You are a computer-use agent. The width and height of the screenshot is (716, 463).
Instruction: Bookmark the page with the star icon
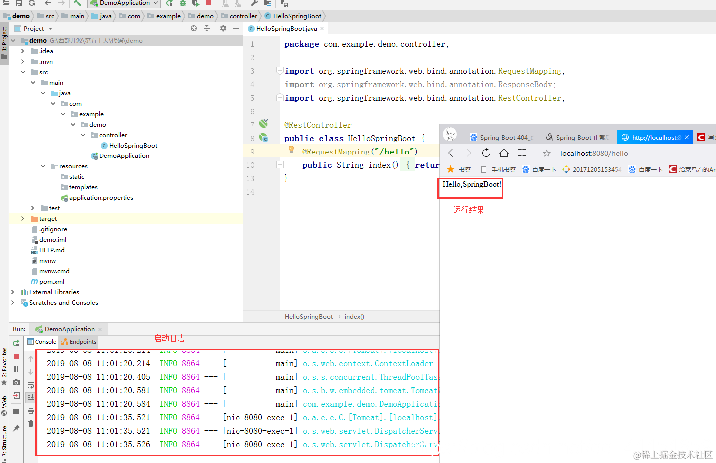pos(547,153)
